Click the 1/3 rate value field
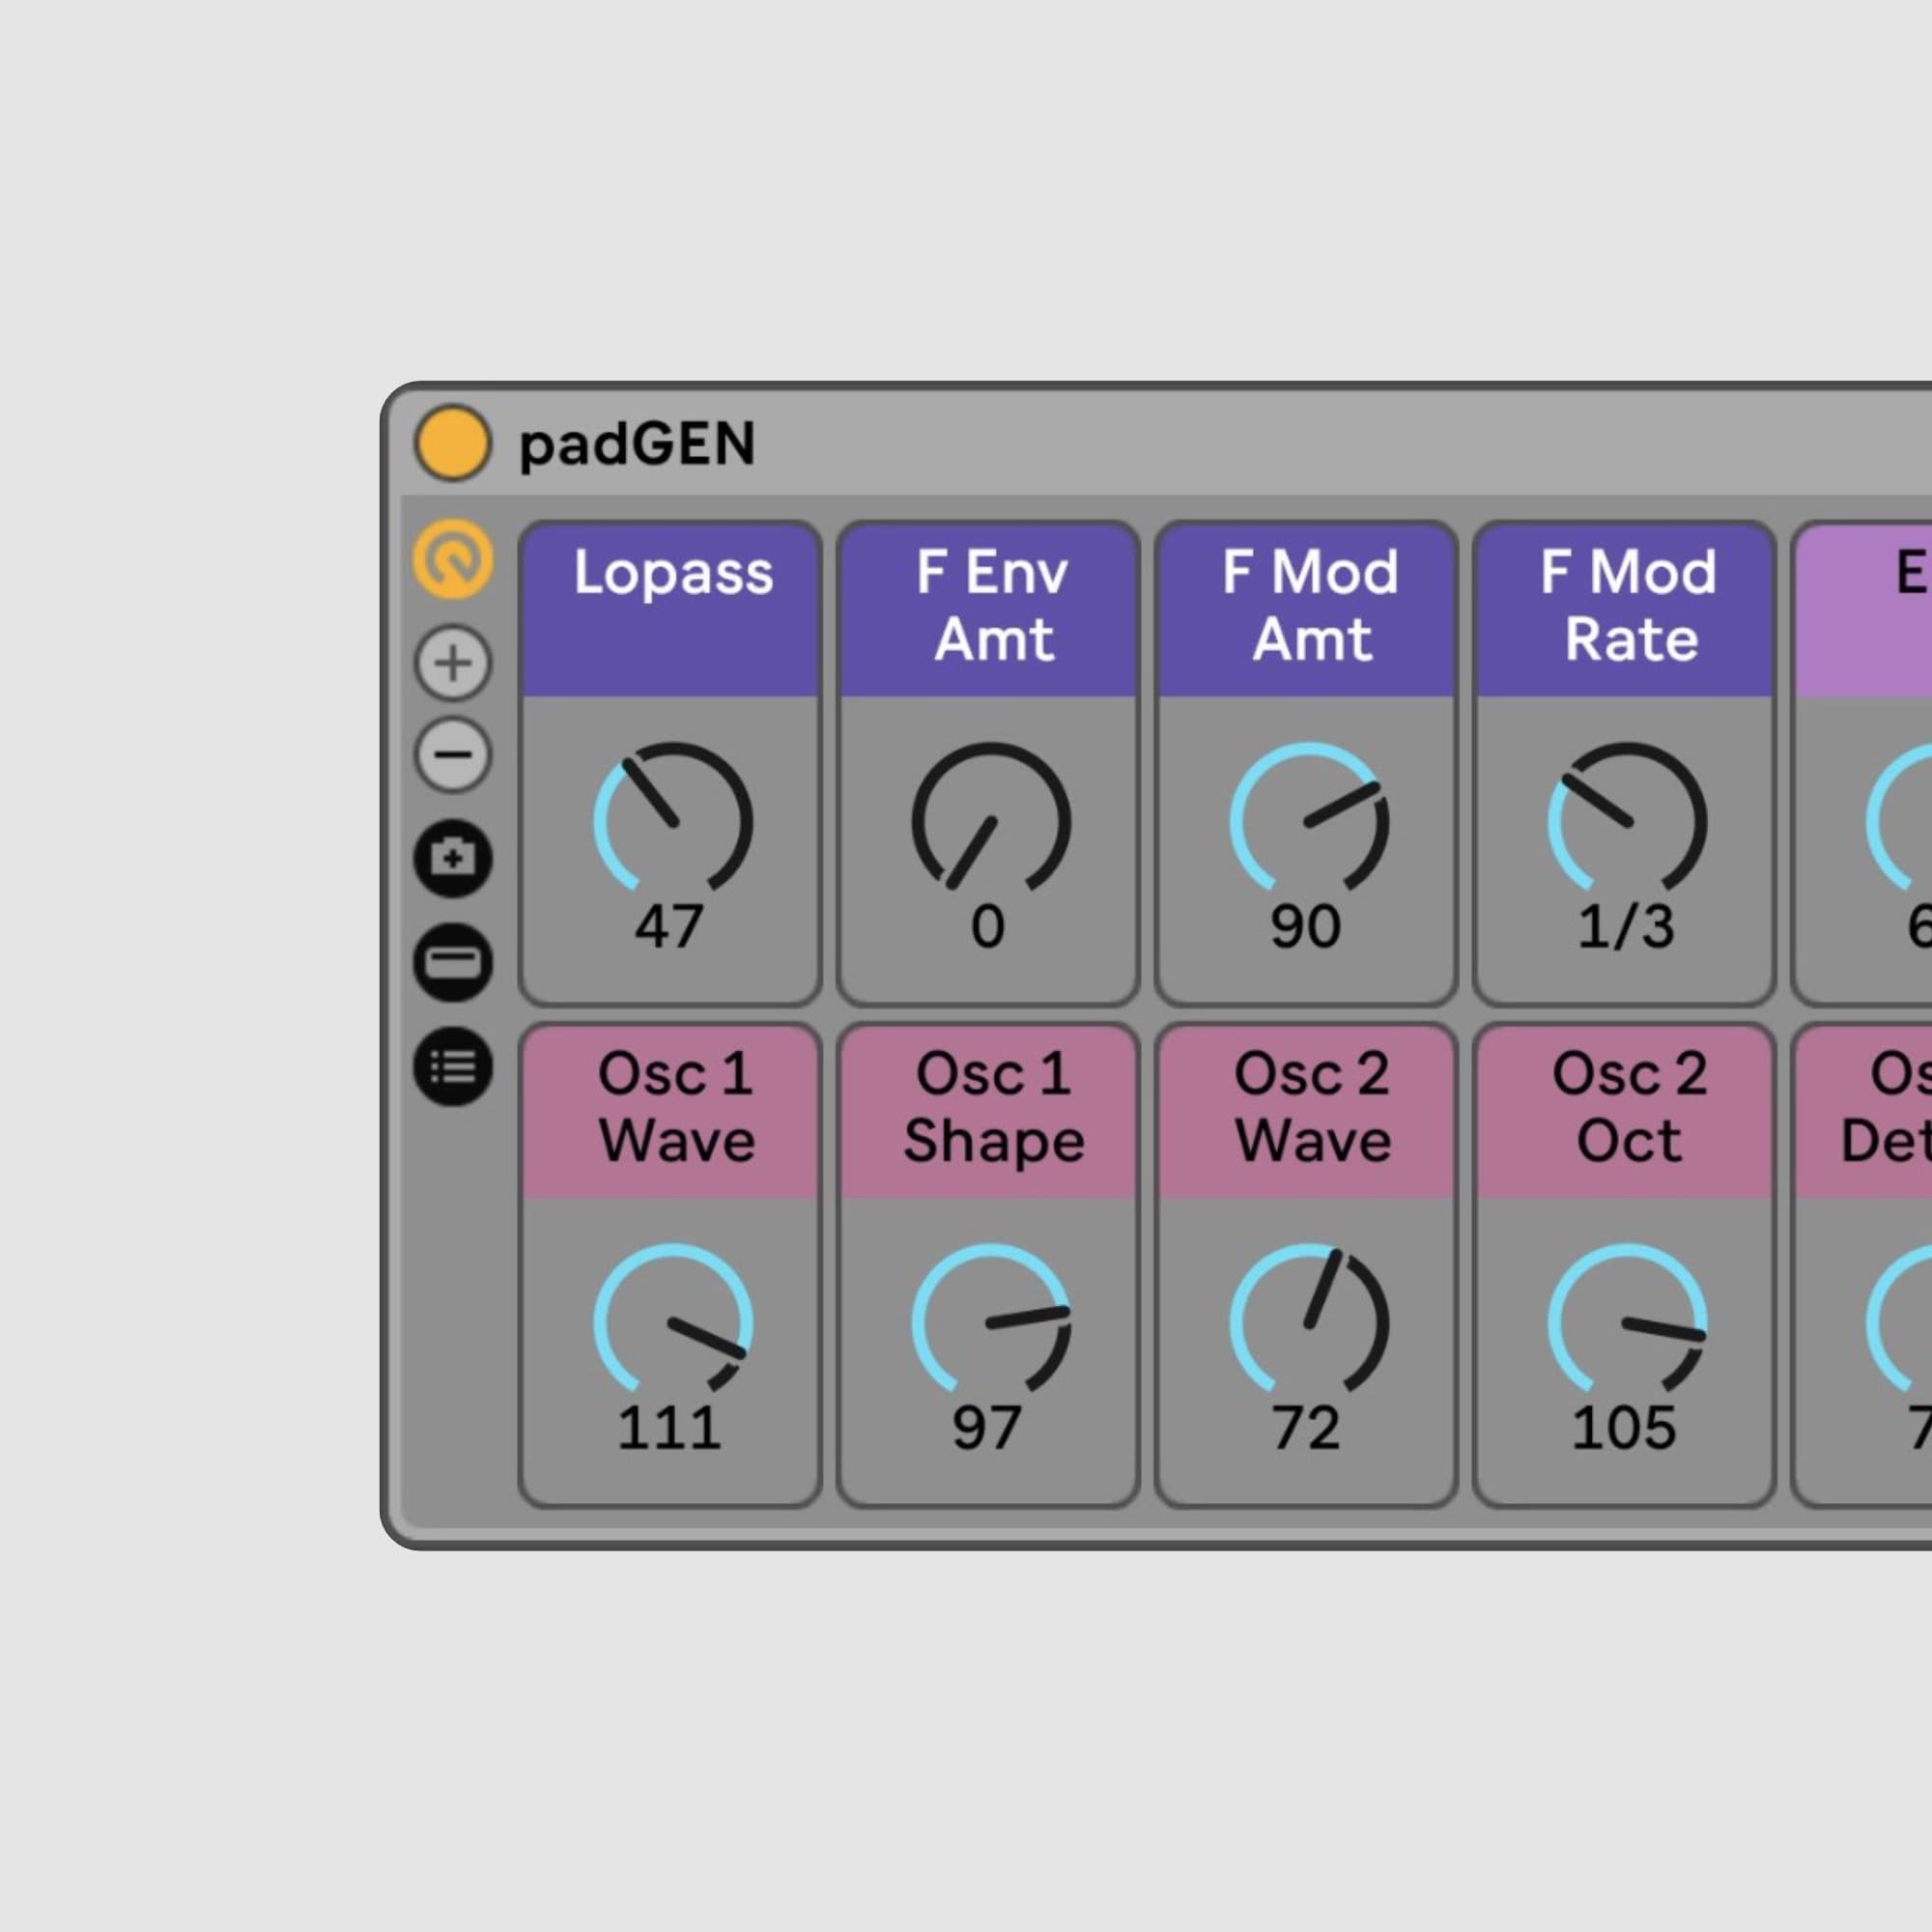Image resolution: width=1932 pixels, height=1932 pixels. pos(1625,926)
